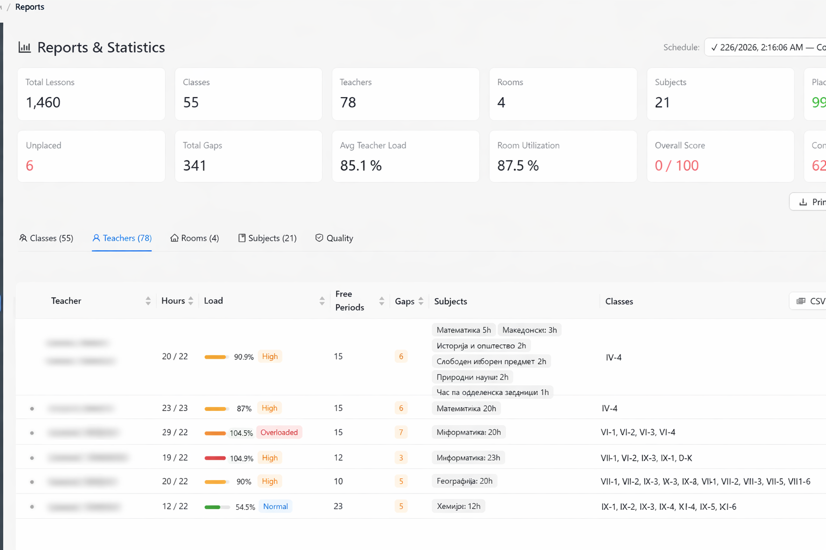Click the 23 / 23 hours cell
Viewport: 826px width, 550px height.
tap(175, 408)
